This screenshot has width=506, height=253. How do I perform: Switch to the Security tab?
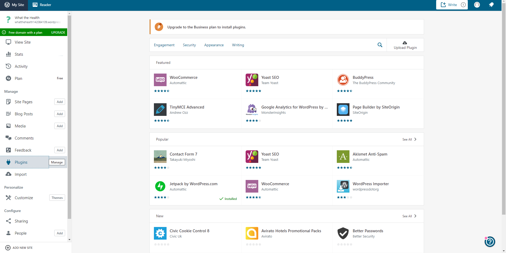[189, 45]
